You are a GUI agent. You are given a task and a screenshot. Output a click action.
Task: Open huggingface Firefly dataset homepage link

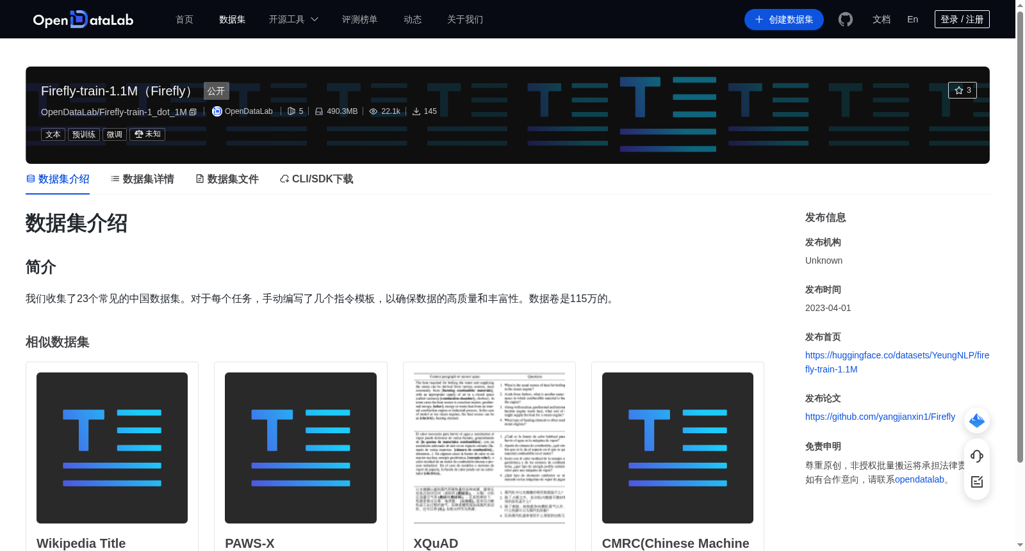point(897,362)
